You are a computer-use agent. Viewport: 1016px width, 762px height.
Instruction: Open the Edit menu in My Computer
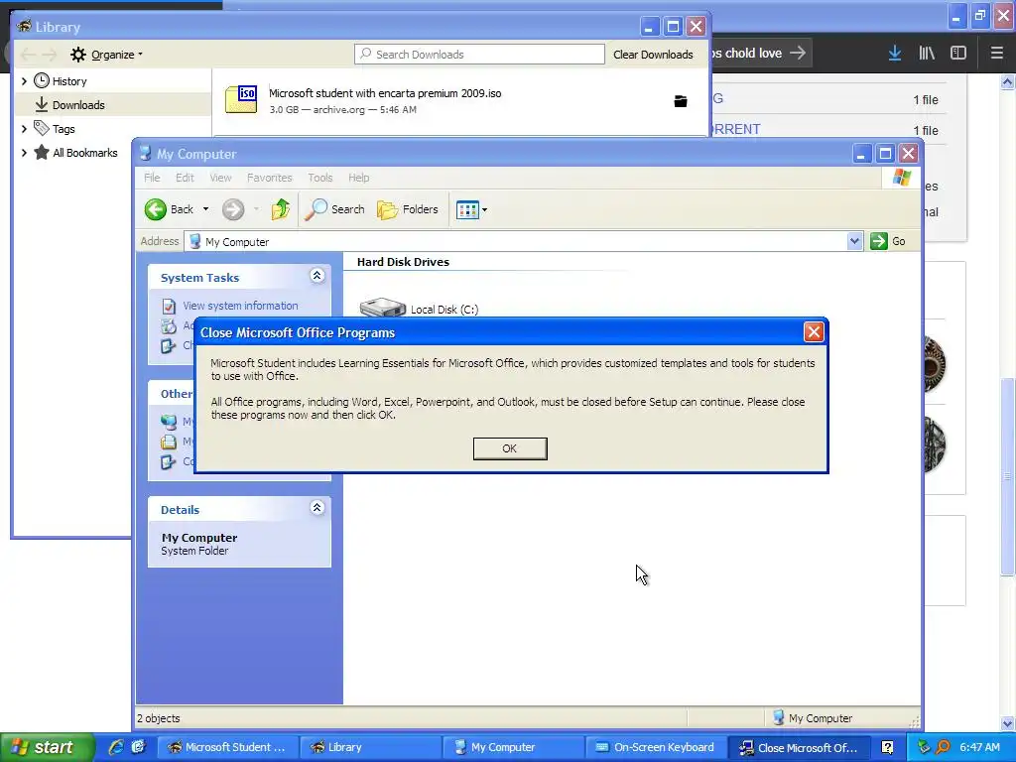[x=185, y=178]
